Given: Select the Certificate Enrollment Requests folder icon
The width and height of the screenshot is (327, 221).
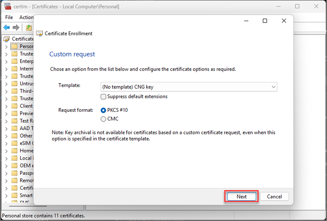Looking at the screenshot, I should pos(14,188).
